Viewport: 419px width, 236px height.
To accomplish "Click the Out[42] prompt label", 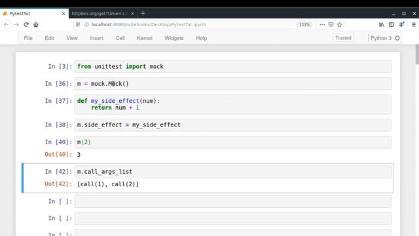I will pos(58,184).
